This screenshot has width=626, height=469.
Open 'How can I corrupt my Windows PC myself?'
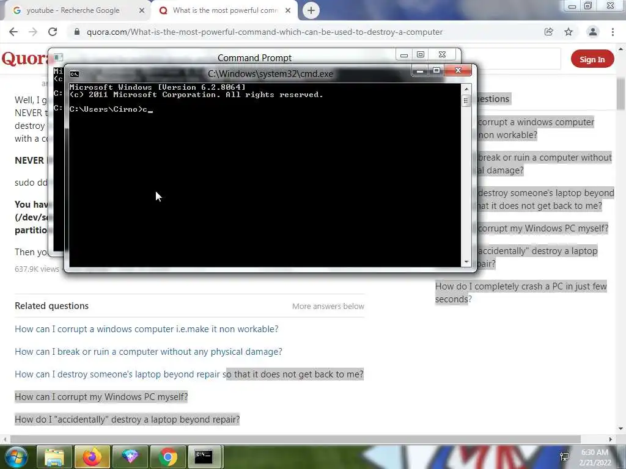pos(101,397)
